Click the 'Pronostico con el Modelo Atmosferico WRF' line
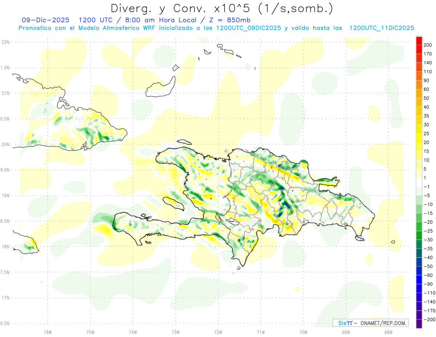 point(87,28)
